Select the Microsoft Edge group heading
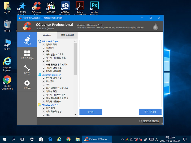 (50, 41)
